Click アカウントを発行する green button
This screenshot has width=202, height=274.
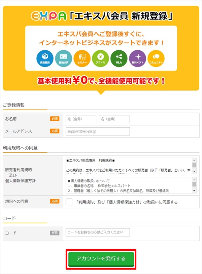pyautogui.click(x=101, y=259)
